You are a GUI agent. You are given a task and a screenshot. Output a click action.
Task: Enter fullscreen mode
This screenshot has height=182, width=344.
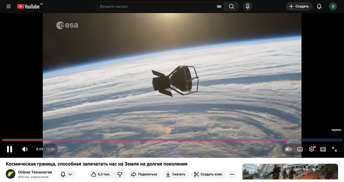(x=334, y=149)
